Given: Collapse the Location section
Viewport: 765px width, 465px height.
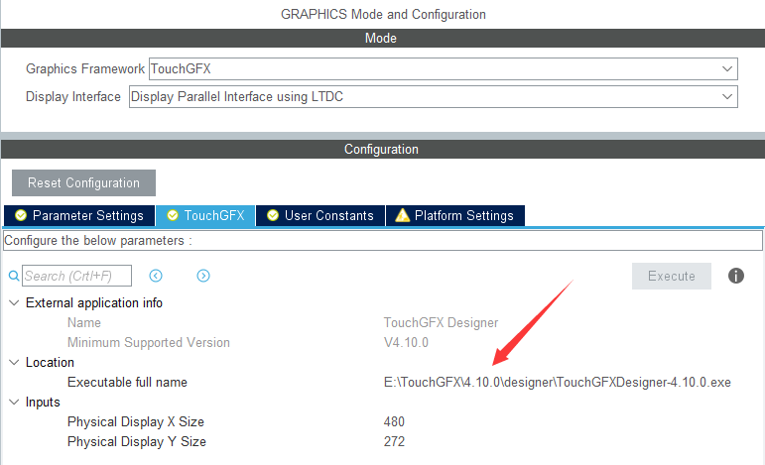Looking at the screenshot, I should click(x=14, y=362).
